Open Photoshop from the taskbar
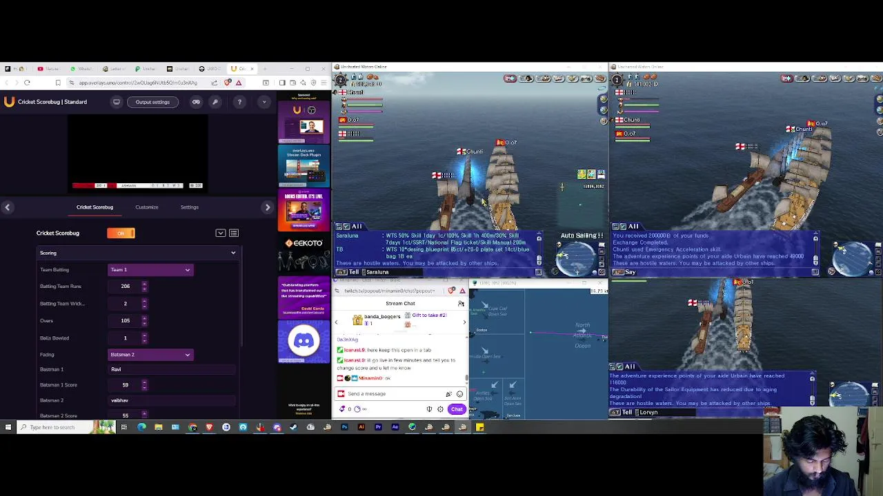This screenshot has width=883, height=496. [344, 427]
